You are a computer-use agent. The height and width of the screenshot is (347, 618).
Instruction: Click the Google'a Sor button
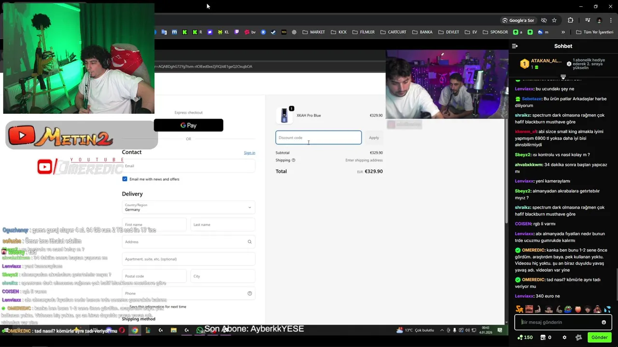[x=518, y=20]
